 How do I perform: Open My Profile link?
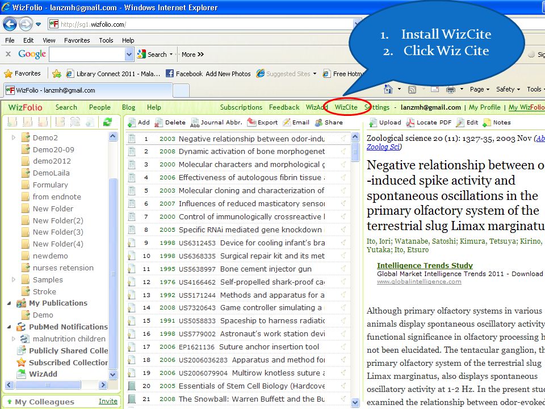[x=484, y=107]
